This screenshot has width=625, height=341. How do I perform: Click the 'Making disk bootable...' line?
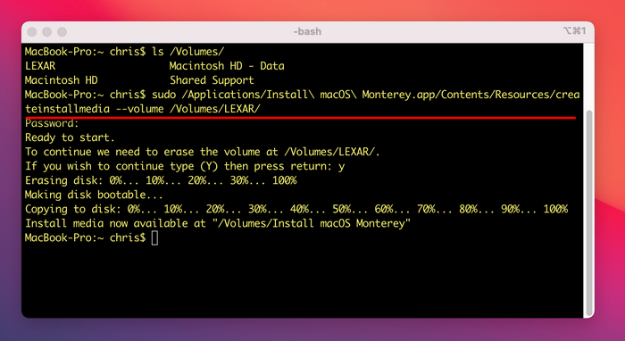pos(94,195)
